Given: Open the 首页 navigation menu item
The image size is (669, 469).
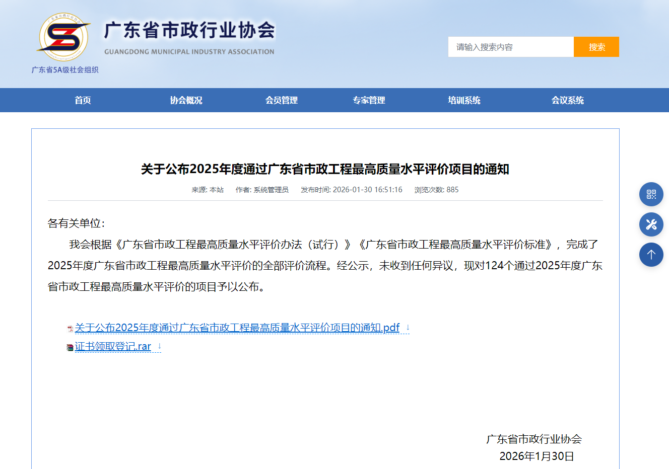Looking at the screenshot, I should click(83, 100).
